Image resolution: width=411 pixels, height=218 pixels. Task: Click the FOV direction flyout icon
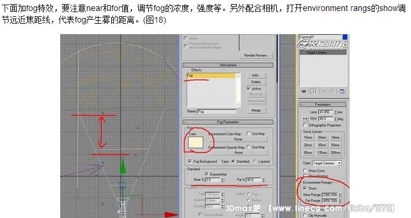click(x=305, y=119)
